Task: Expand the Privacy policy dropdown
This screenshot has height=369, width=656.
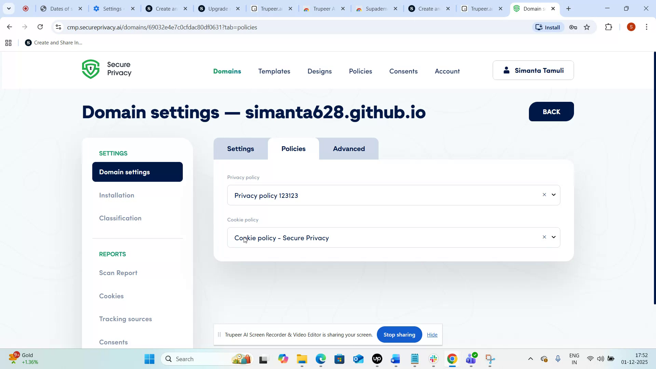Action: (554, 195)
